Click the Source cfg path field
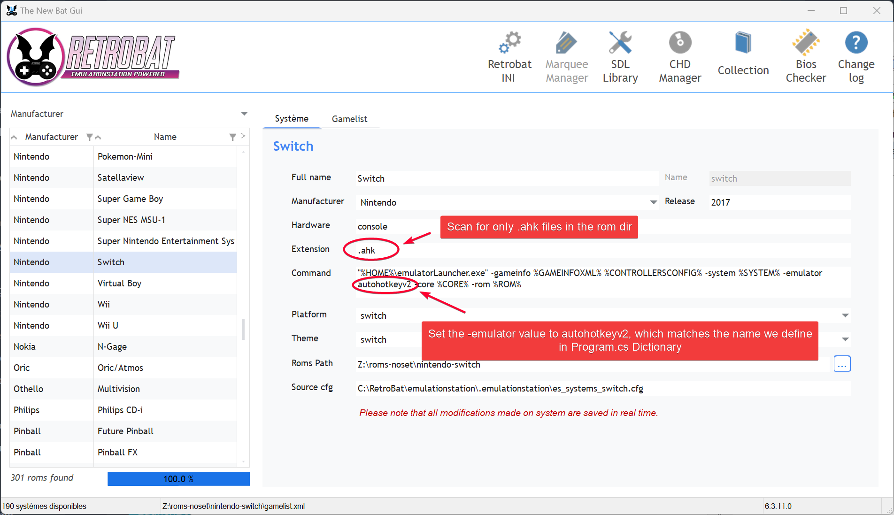This screenshot has height=515, width=894. [x=603, y=388]
